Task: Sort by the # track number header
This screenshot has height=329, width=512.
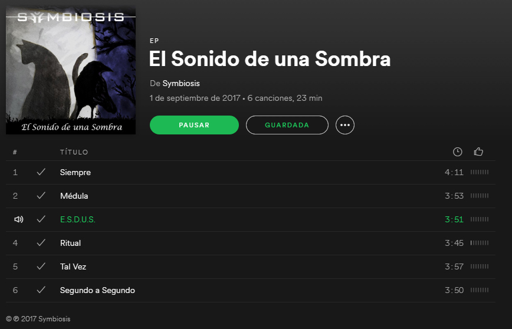Action: [15, 152]
